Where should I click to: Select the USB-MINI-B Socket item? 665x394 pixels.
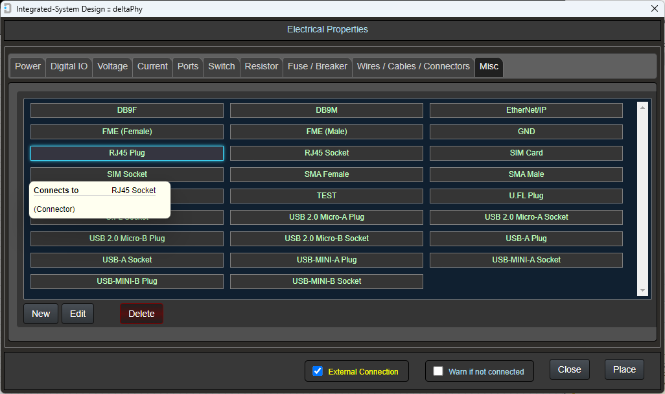(x=327, y=281)
